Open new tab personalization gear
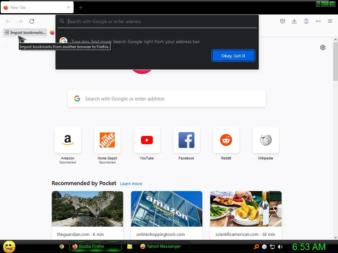The image size is (338, 253). click(x=323, y=47)
